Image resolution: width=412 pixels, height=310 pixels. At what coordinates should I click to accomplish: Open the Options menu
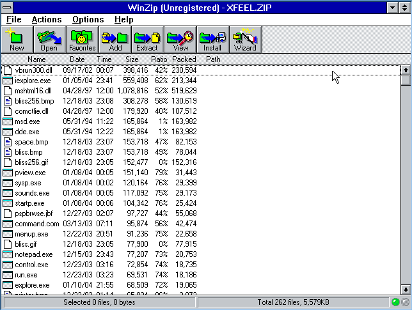pyautogui.click(x=88, y=19)
